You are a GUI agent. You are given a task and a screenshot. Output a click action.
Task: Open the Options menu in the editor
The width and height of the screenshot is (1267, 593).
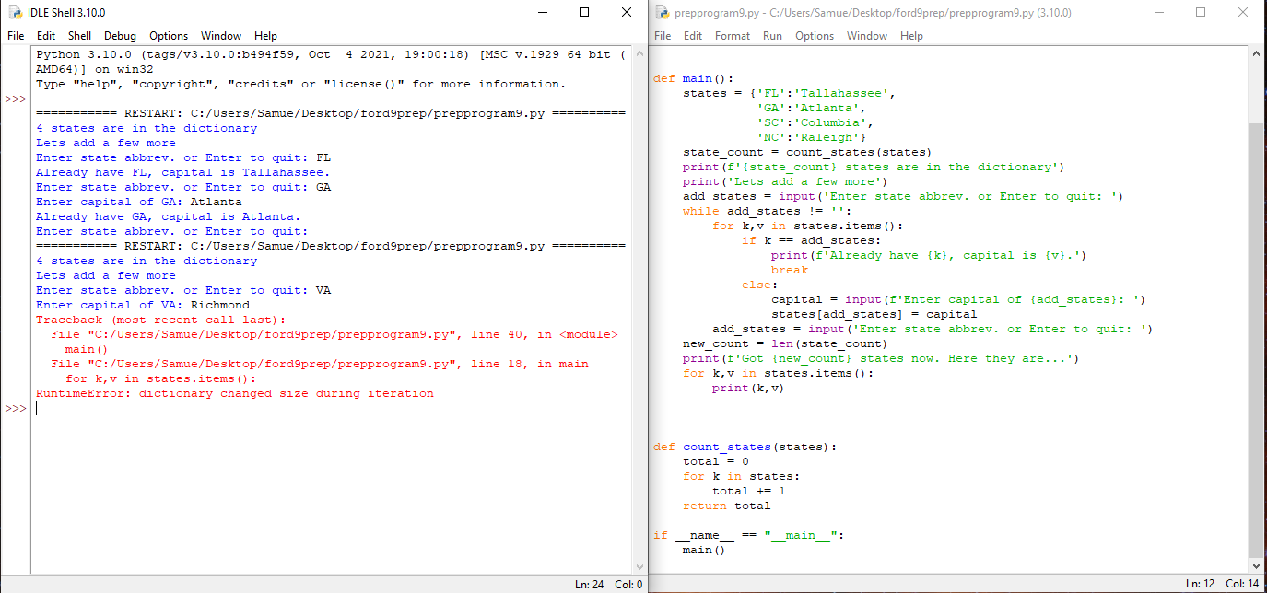click(815, 36)
